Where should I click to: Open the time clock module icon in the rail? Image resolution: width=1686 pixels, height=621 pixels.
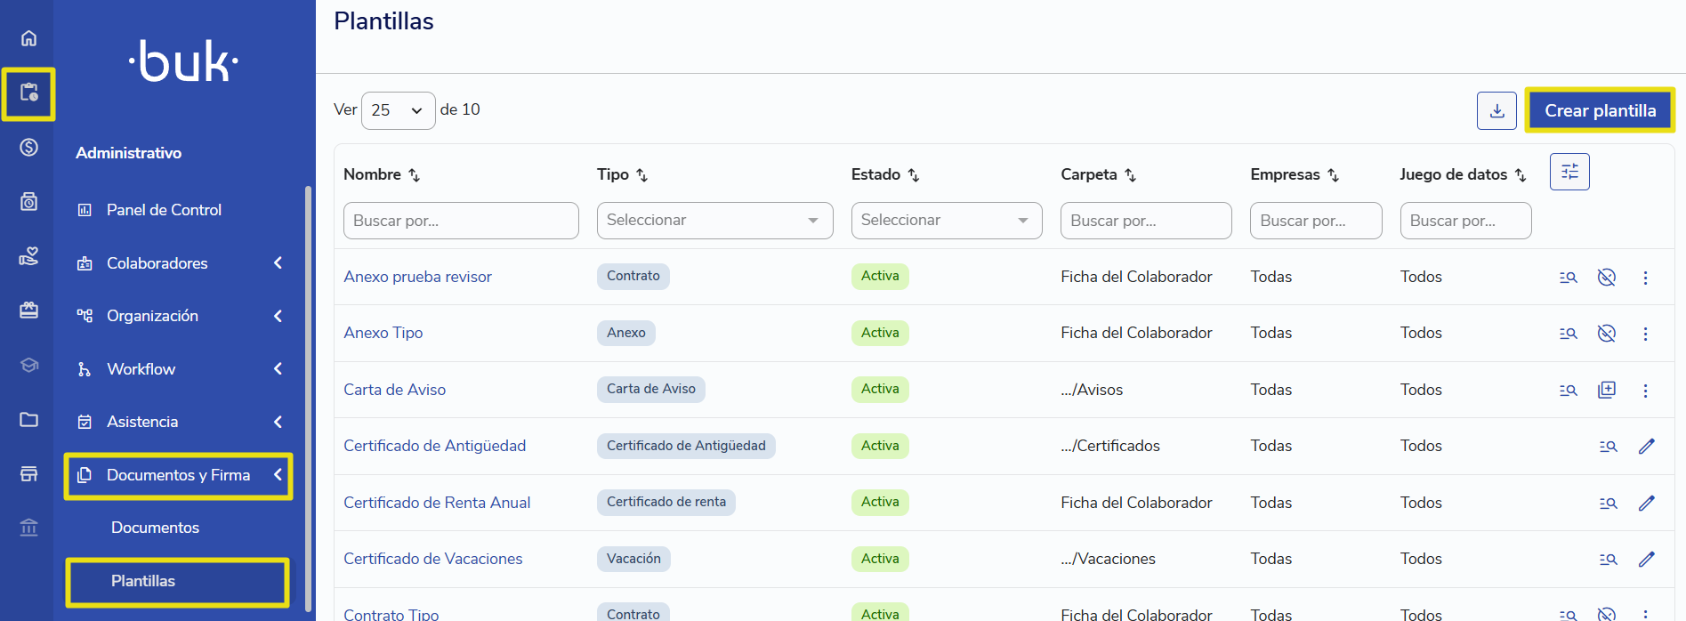[x=28, y=202]
